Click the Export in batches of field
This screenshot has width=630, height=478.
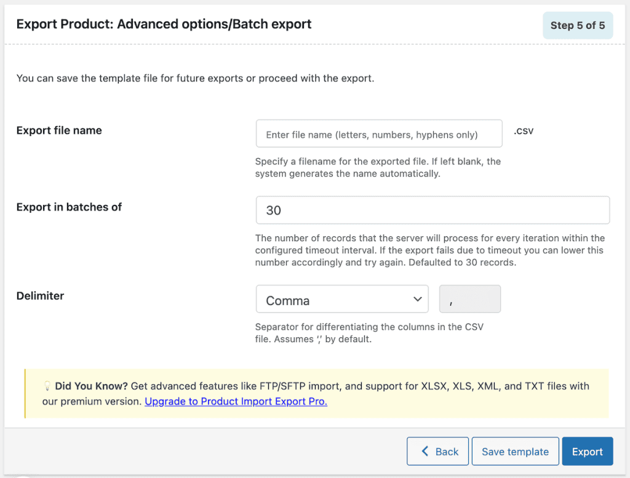coord(433,210)
